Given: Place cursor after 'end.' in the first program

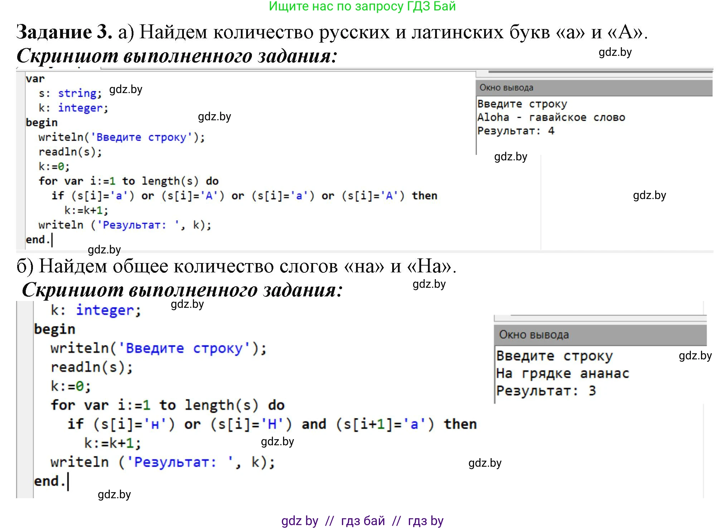Looking at the screenshot, I should [52, 239].
